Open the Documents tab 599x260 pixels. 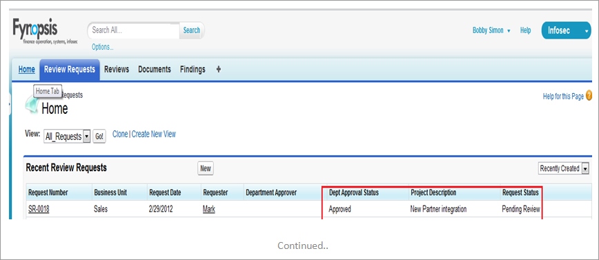coord(155,70)
